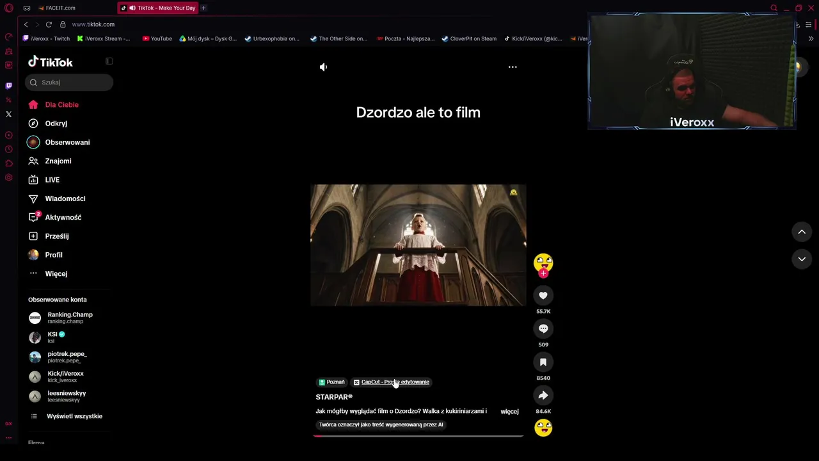Seek in the video progress bar

pyautogui.click(x=418, y=436)
